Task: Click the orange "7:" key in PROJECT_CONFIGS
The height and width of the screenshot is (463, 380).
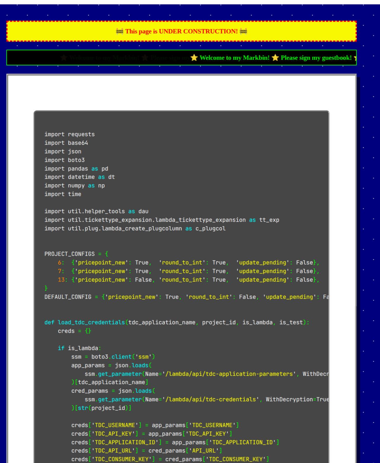Action: click(x=61, y=271)
